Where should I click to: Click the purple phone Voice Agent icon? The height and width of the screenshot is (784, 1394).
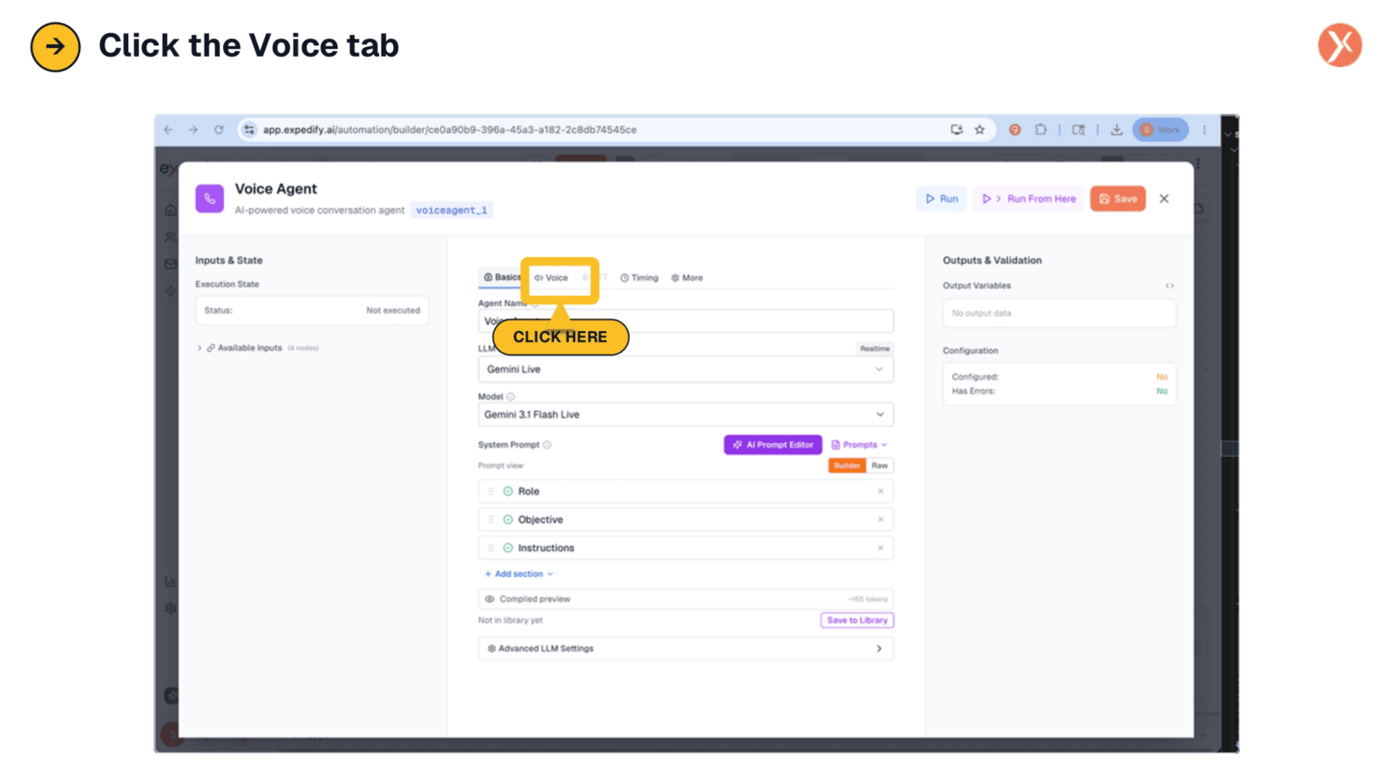[209, 199]
